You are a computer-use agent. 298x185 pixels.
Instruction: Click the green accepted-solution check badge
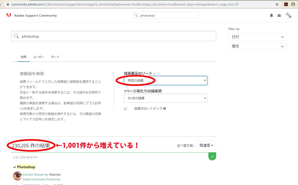(x=212, y=157)
